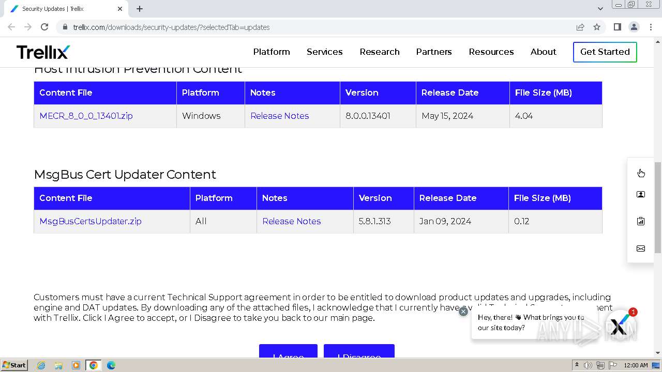
Task: Open the Research menu
Action: tap(380, 52)
